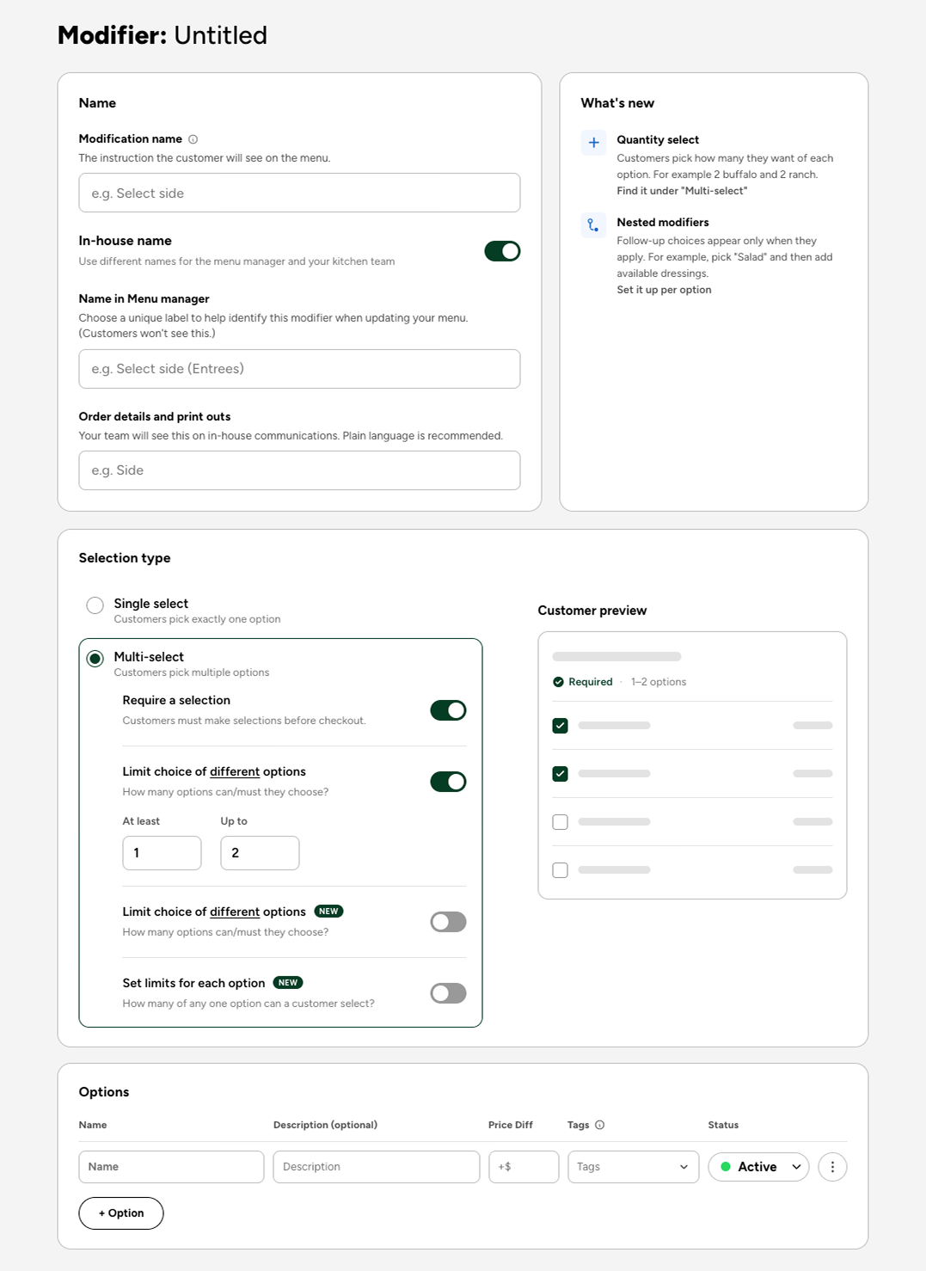Open the Active status dropdown
The height and width of the screenshot is (1271, 926).
point(758,1167)
